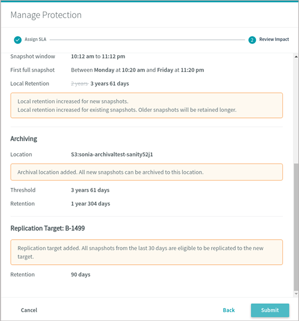Screen dimensions: 299x321
Task: Click the Threshold label
Action: coord(23,190)
